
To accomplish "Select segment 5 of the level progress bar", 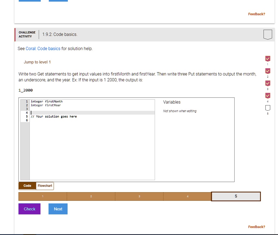I will point(235,196).
